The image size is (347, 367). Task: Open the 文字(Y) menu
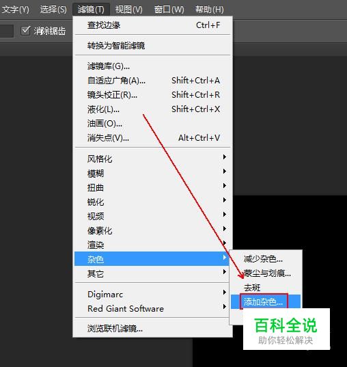[x=15, y=10]
